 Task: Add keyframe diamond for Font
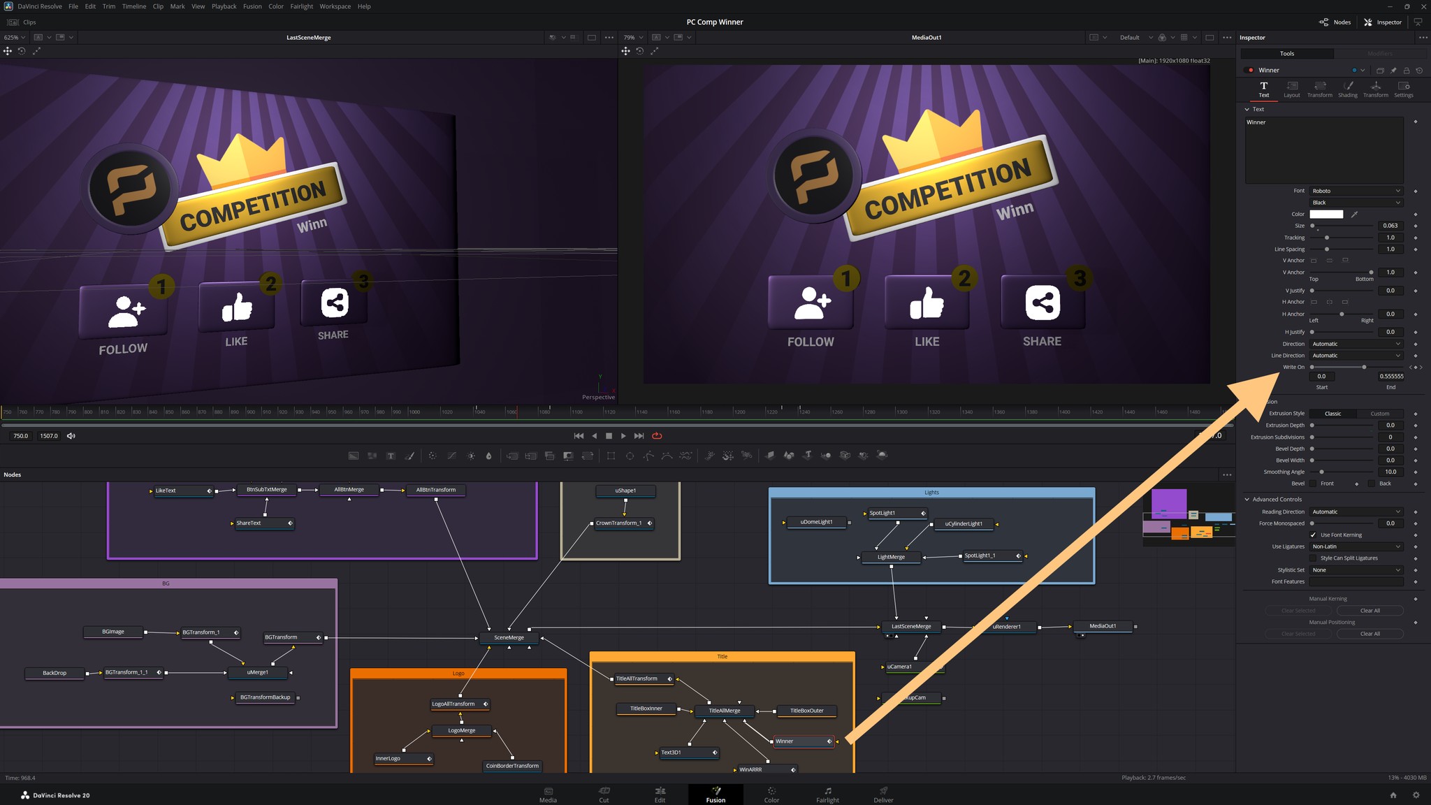coord(1416,191)
